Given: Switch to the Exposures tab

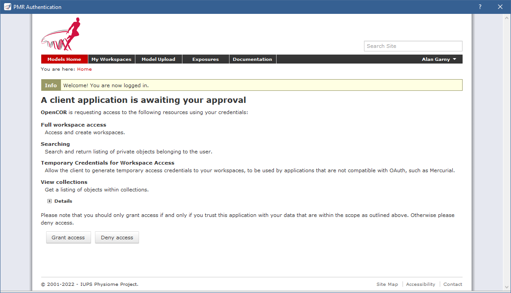Looking at the screenshot, I should [x=205, y=59].
